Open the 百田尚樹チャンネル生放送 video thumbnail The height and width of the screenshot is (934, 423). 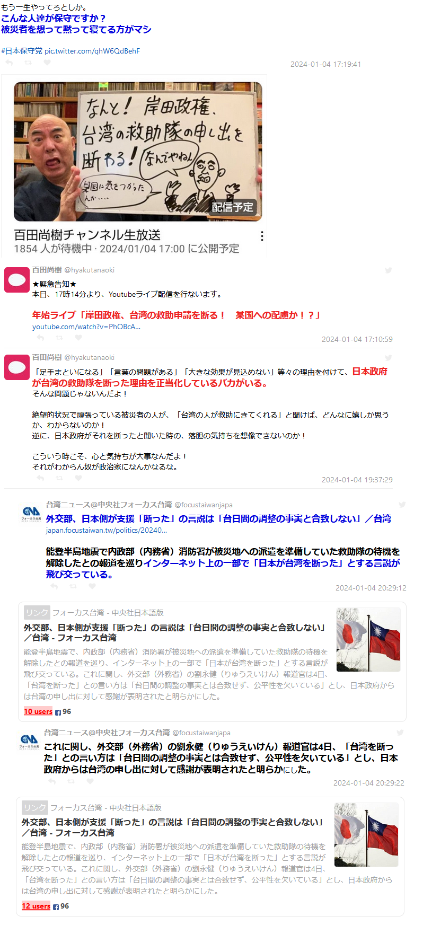pos(138,152)
